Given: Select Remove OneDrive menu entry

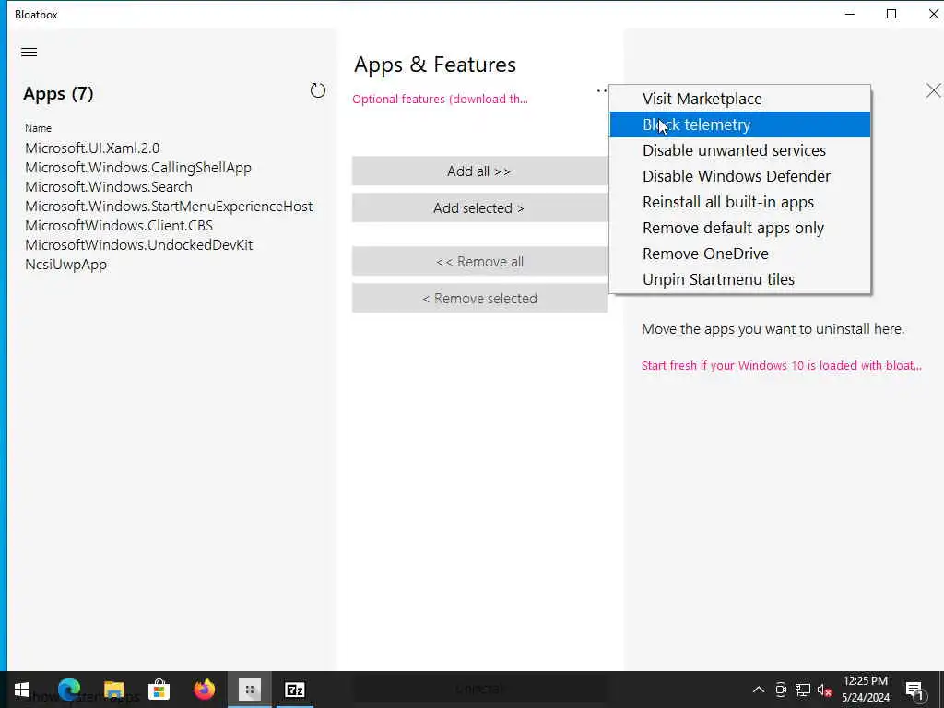Looking at the screenshot, I should (740, 254).
